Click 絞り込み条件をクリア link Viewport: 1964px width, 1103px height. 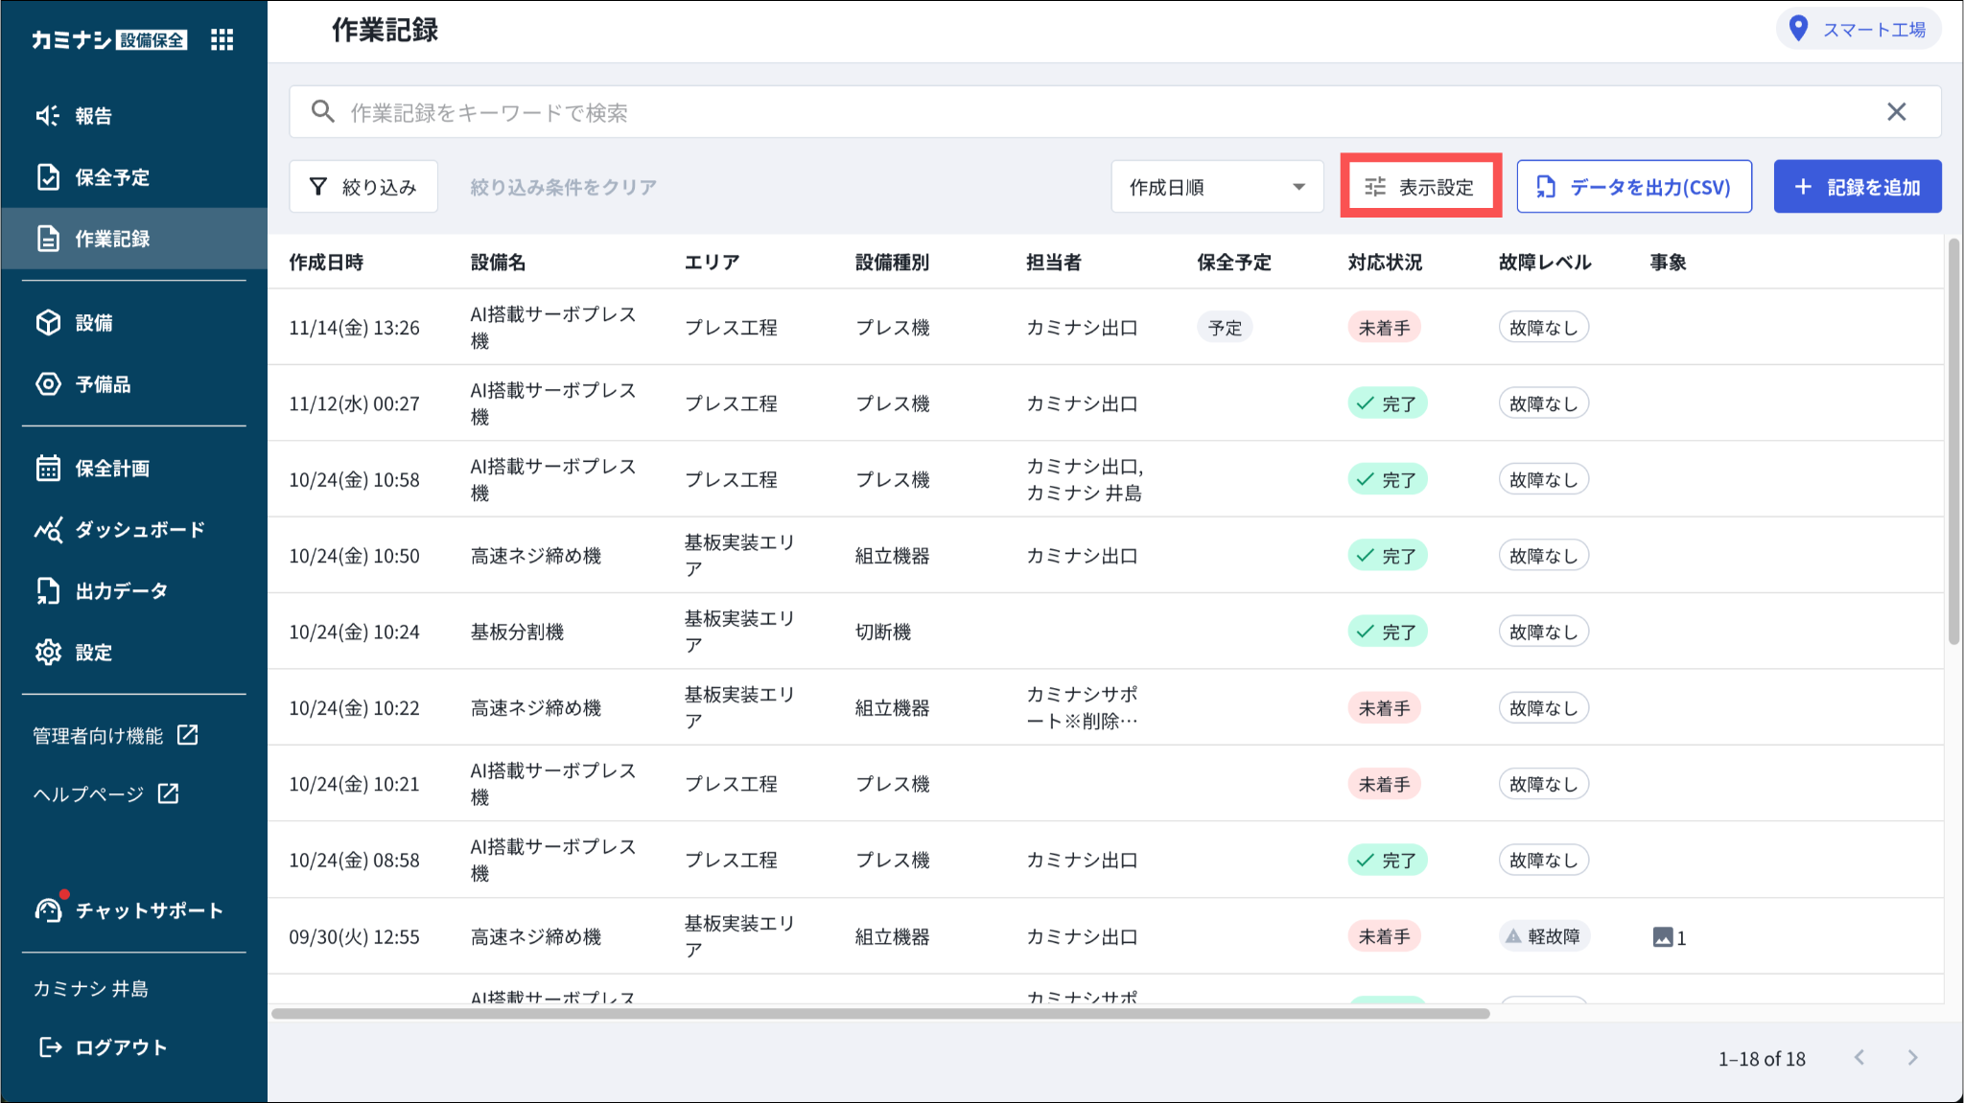[563, 187]
